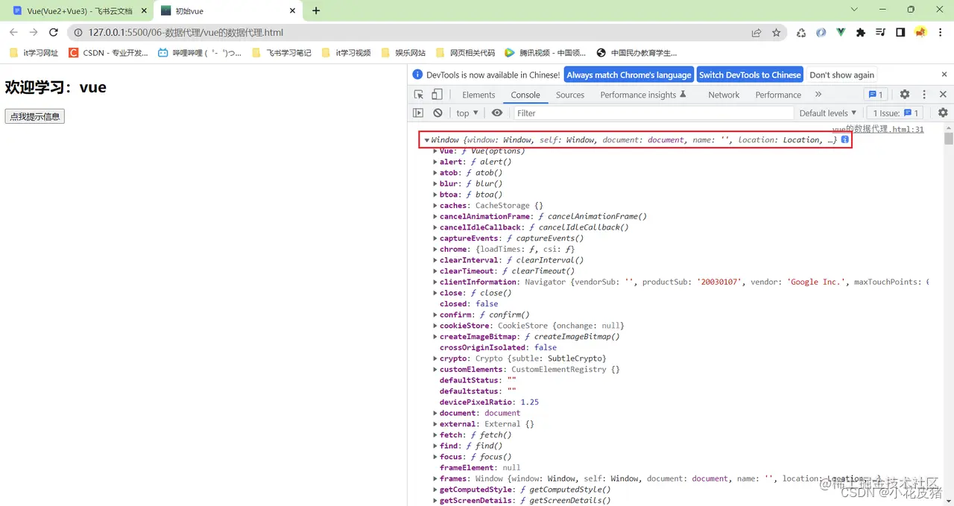Open the blue circular extension icon
Viewport: 954px width, 506px height.
pyautogui.click(x=821, y=32)
